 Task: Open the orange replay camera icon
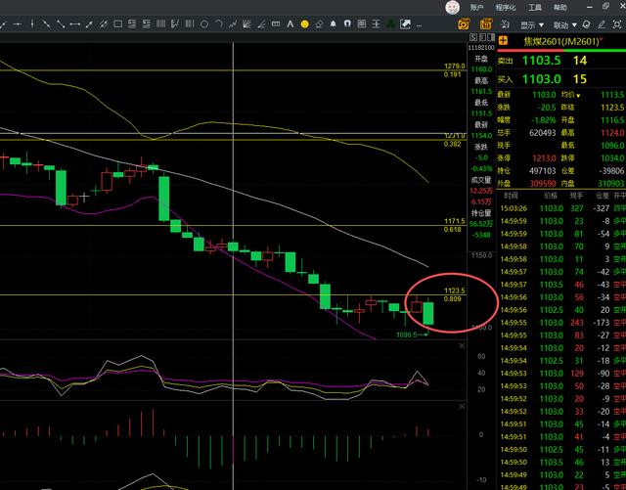(464, 24)
